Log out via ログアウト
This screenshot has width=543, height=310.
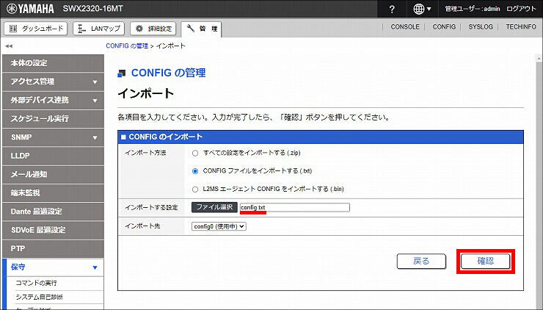(x=521, y=9)
